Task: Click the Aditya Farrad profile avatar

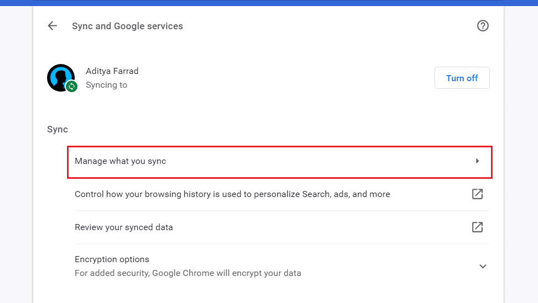Action: pos(60,77)
